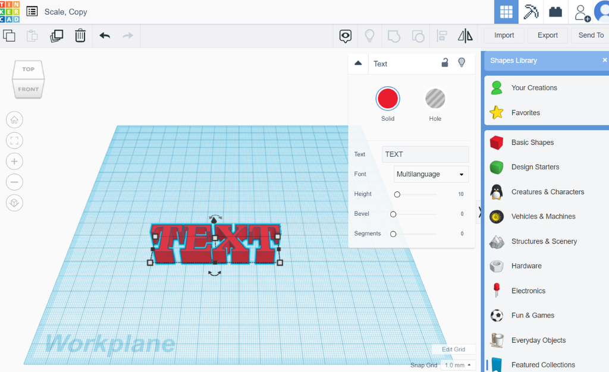Open the user profile avatar
Image resolution: width=609 pixels, height=372 pixels.
602,12
